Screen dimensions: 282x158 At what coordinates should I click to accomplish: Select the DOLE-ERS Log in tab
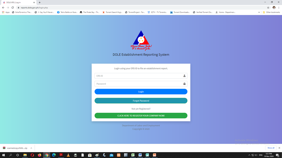click(18, 3)
